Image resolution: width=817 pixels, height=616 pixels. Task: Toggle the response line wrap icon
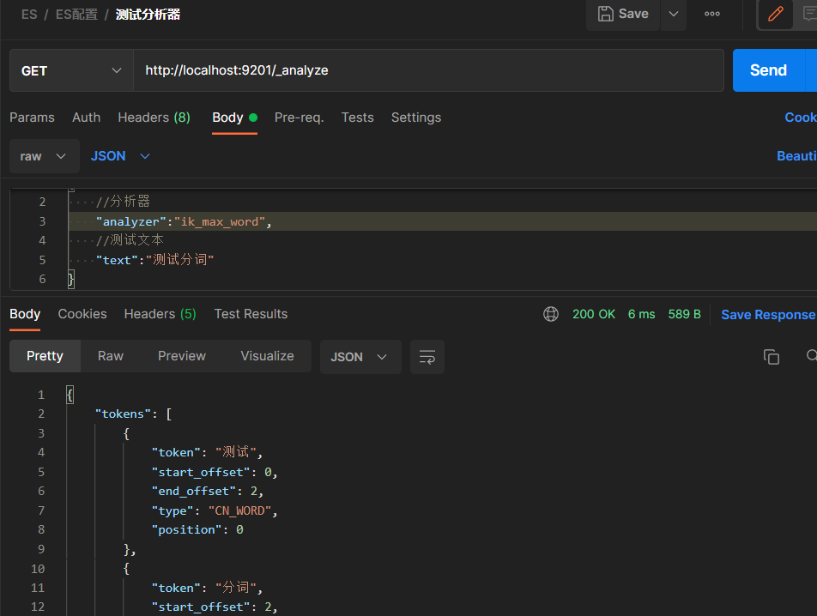click(427, 357)
